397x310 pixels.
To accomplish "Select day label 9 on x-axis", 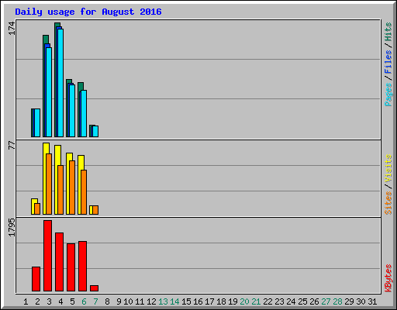I will pos(119,301).
